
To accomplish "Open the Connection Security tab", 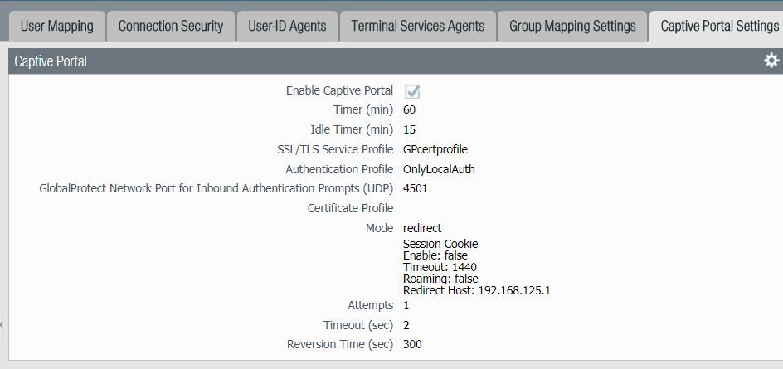I will pyautogui.click(x=170, y=26).
